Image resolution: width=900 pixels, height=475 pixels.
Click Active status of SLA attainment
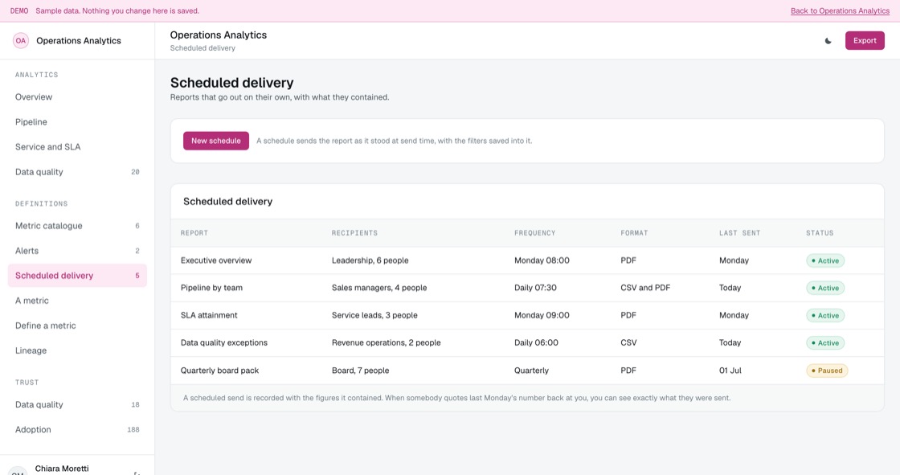[x=824, y=315]
